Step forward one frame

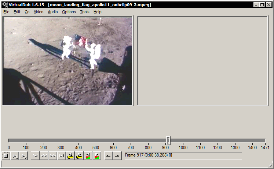[53, 156]
